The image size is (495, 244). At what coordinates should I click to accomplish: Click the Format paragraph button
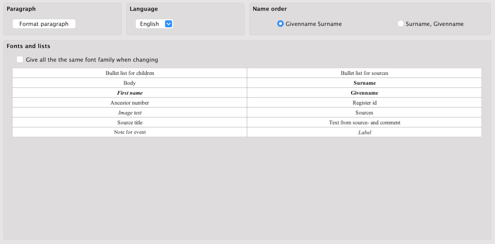(x=44, y=24)
